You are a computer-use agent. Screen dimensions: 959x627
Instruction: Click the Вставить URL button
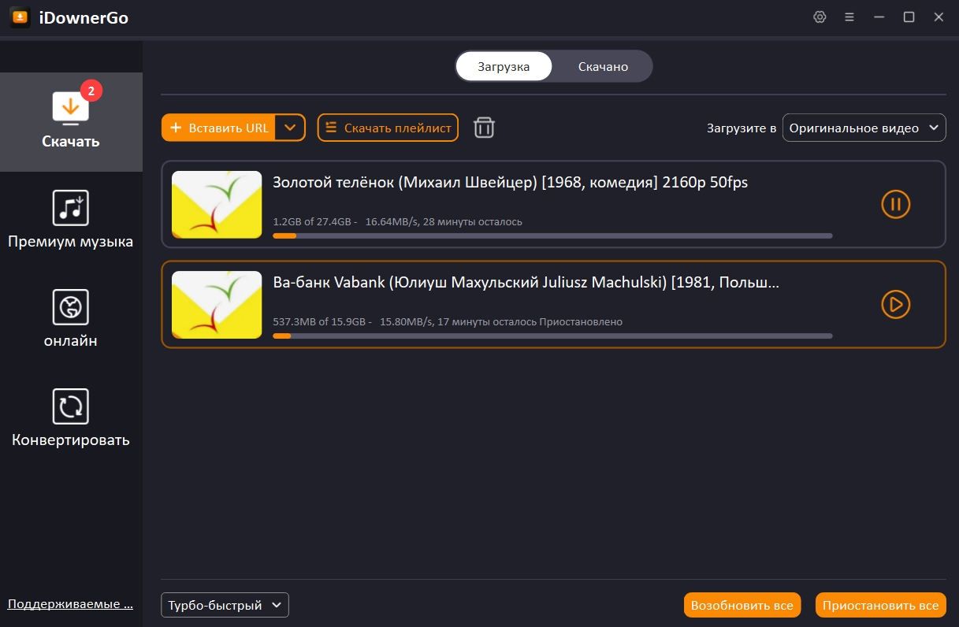pos(218,128)
